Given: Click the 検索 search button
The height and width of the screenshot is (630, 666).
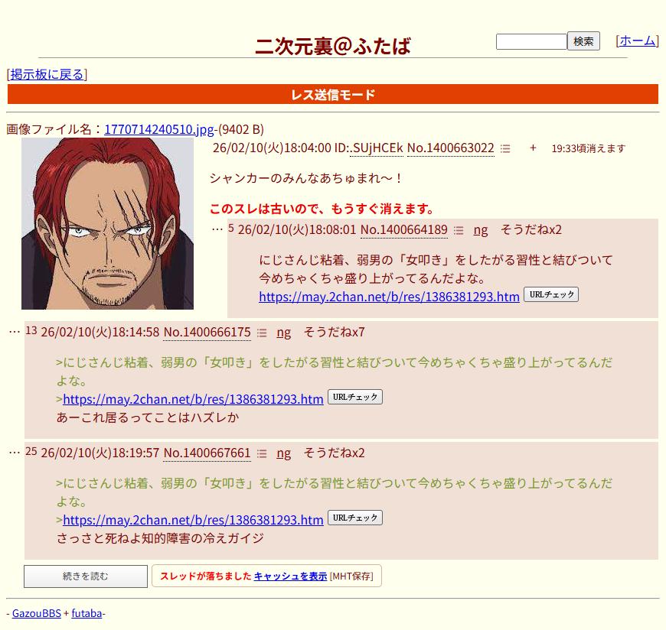Looking at the screenshot, I should [x=583, y=41].
